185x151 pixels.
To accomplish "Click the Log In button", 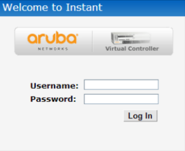I will (140, 116).
